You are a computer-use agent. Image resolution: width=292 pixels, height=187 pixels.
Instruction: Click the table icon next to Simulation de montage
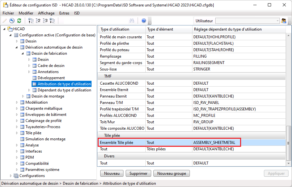22,139
